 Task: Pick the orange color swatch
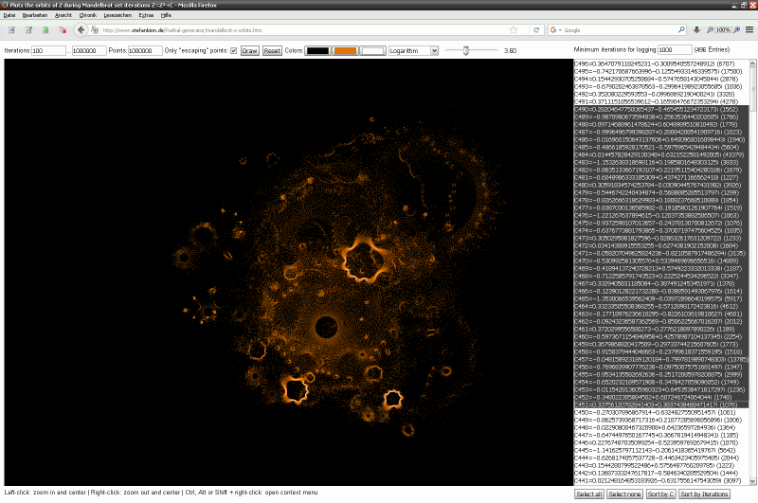[x=345, y=50]
